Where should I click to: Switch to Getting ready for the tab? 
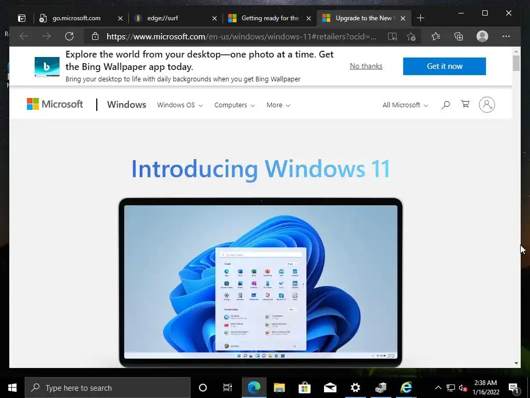coord(270,18)
